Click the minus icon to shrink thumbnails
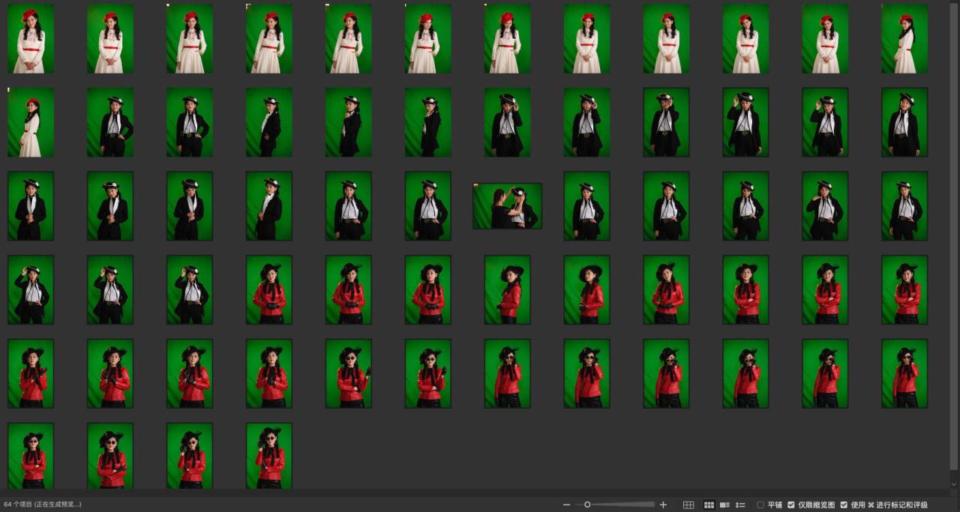 coord(567,505)
